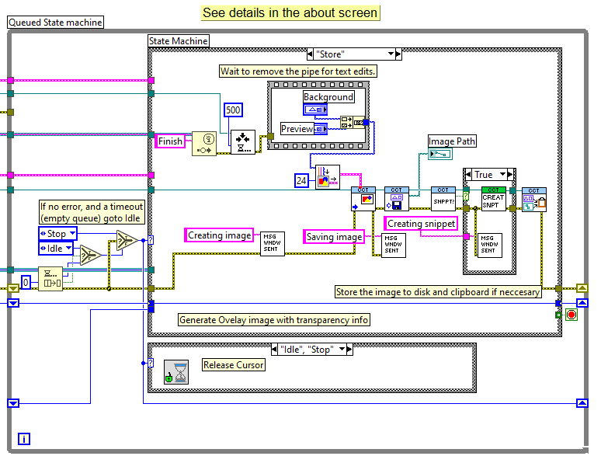Open the CCT create image subVI
This screenshot has height=463, width=601.
[x=363, y=199]
